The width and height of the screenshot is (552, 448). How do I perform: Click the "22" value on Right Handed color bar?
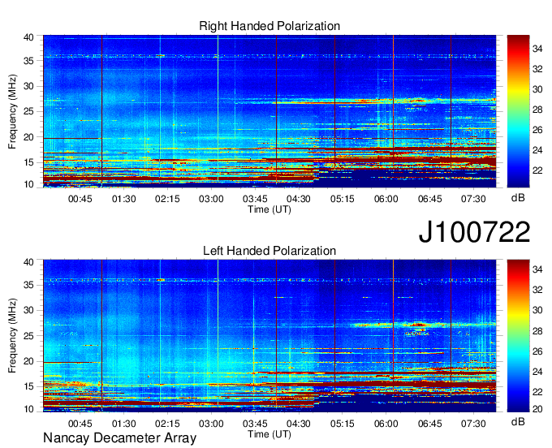pyautogui.click(x=537, y=170)
